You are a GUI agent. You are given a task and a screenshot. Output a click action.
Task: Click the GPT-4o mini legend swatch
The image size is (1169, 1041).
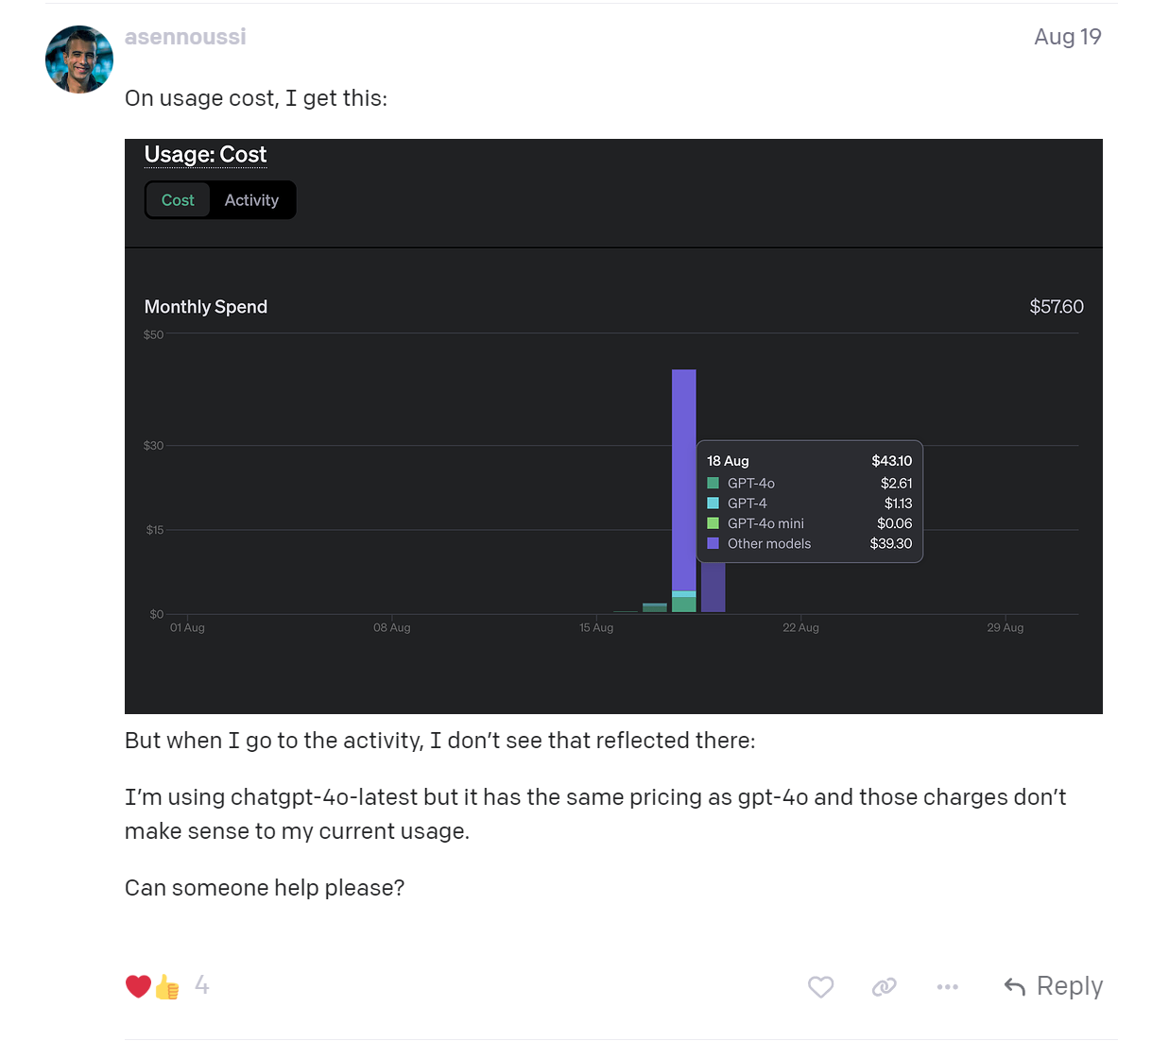[x=713, y=523]
